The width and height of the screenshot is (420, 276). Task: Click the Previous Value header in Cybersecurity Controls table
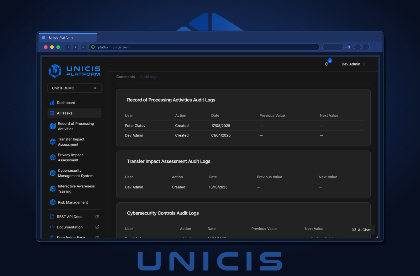tap(264, 229)
